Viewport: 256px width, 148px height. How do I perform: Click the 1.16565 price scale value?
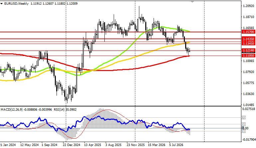[x=248, y=28]
